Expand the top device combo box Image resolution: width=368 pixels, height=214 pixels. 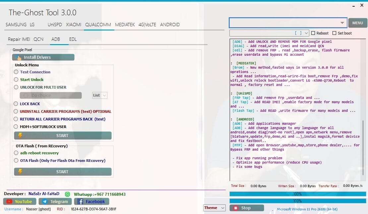point(342,23)
